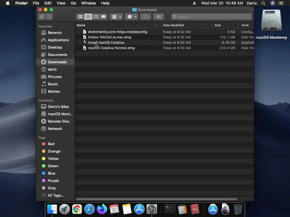Viewport: 290px width, 217px height.
Task: Switch Finder to list view
Action: tap(88, 17)
